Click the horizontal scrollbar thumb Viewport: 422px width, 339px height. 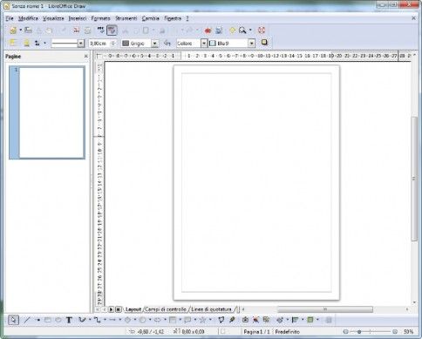pyautogui.click(x=325, y=309)
